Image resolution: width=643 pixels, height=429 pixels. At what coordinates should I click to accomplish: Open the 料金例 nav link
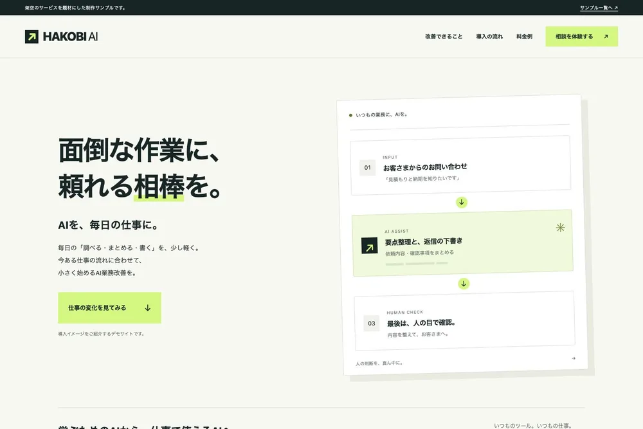(x=524, y=37)
